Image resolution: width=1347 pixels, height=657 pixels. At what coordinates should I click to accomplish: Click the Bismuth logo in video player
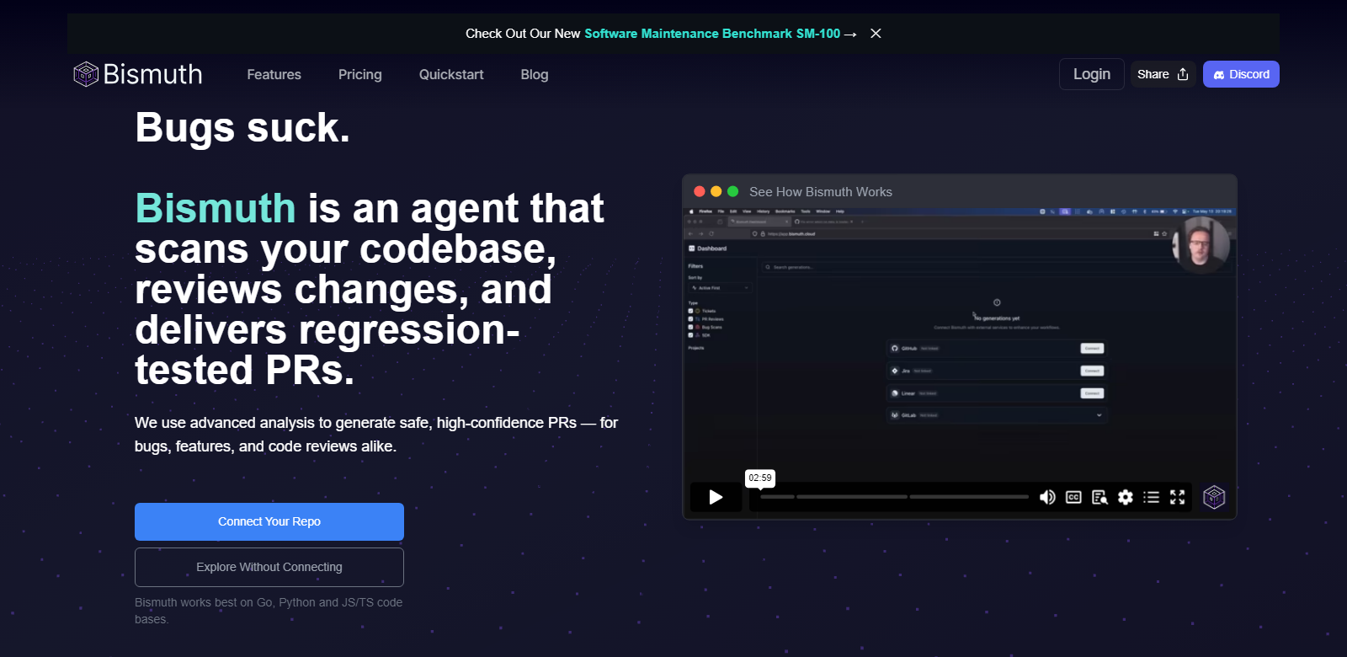[1214, 497]
